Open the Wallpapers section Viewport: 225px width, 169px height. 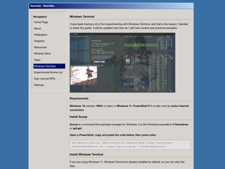(x=40, y=35)
